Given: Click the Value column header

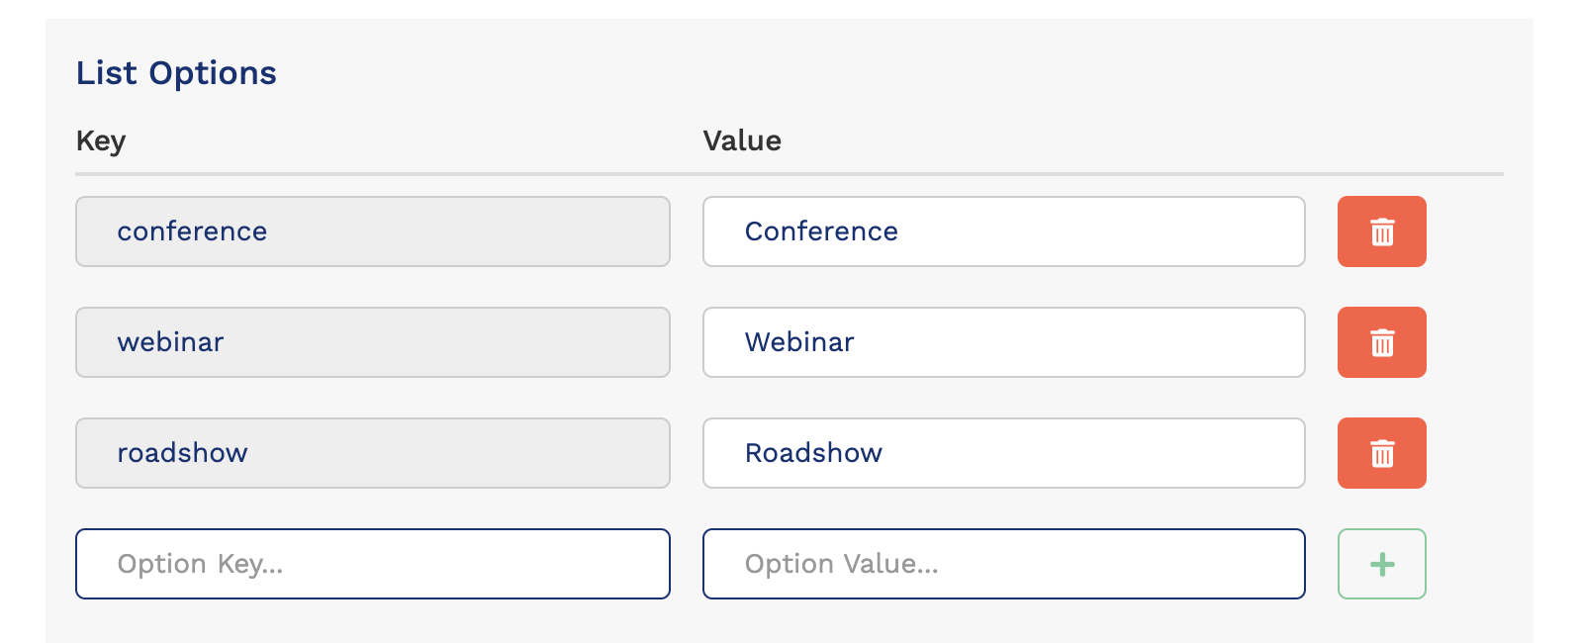Looking at the screenshot, I should (741, 140).
